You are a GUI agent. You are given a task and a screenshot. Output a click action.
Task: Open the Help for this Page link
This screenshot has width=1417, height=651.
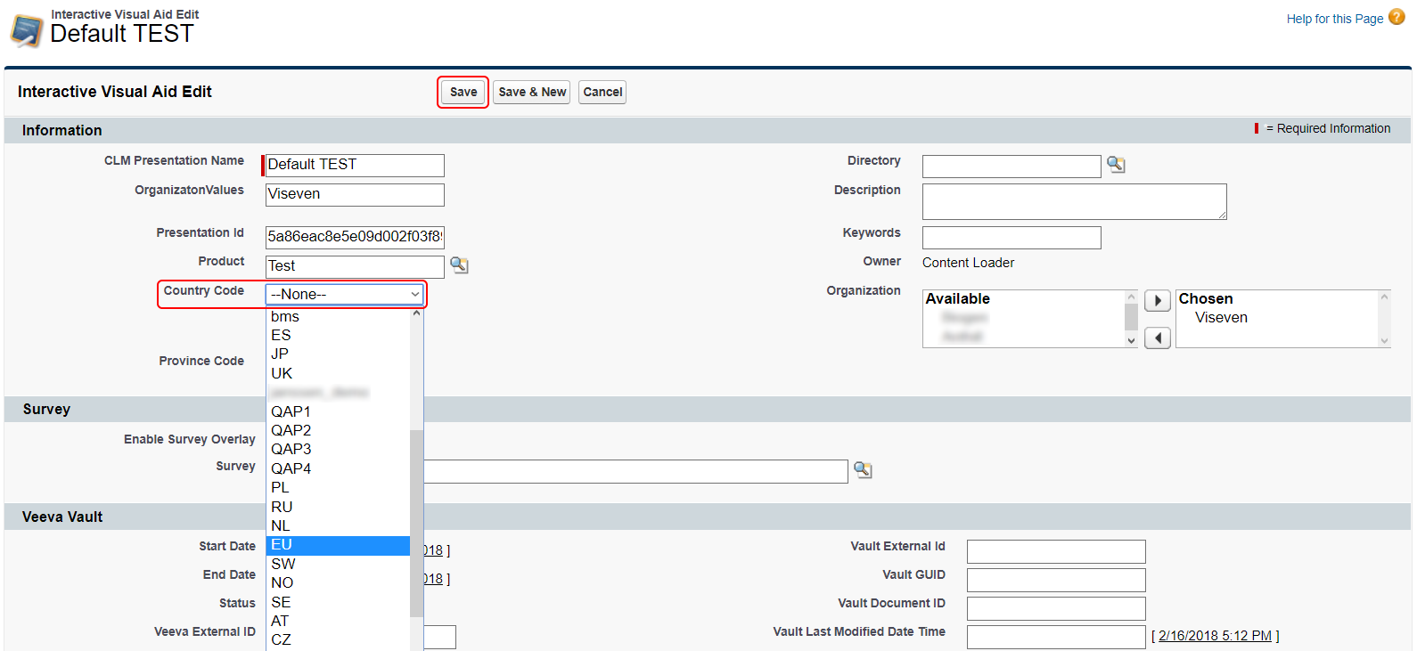[x=1334, y=19]
